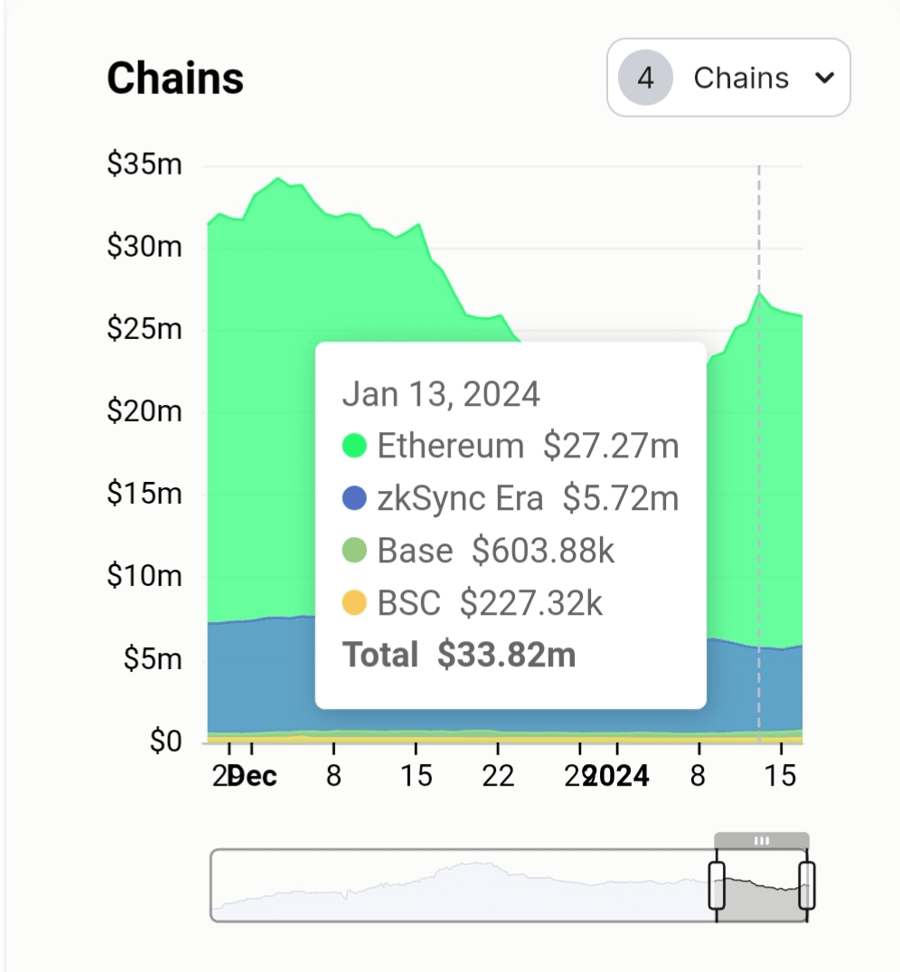Click the "Dec" label on the x-axis
Screen dimensions: 900x972
(255, 777)
